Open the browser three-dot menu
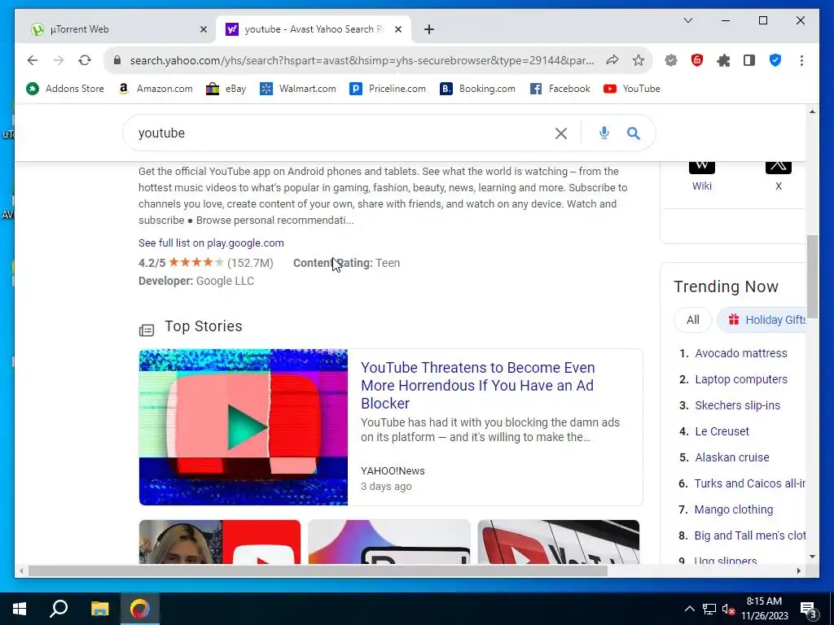 [801, 60]
